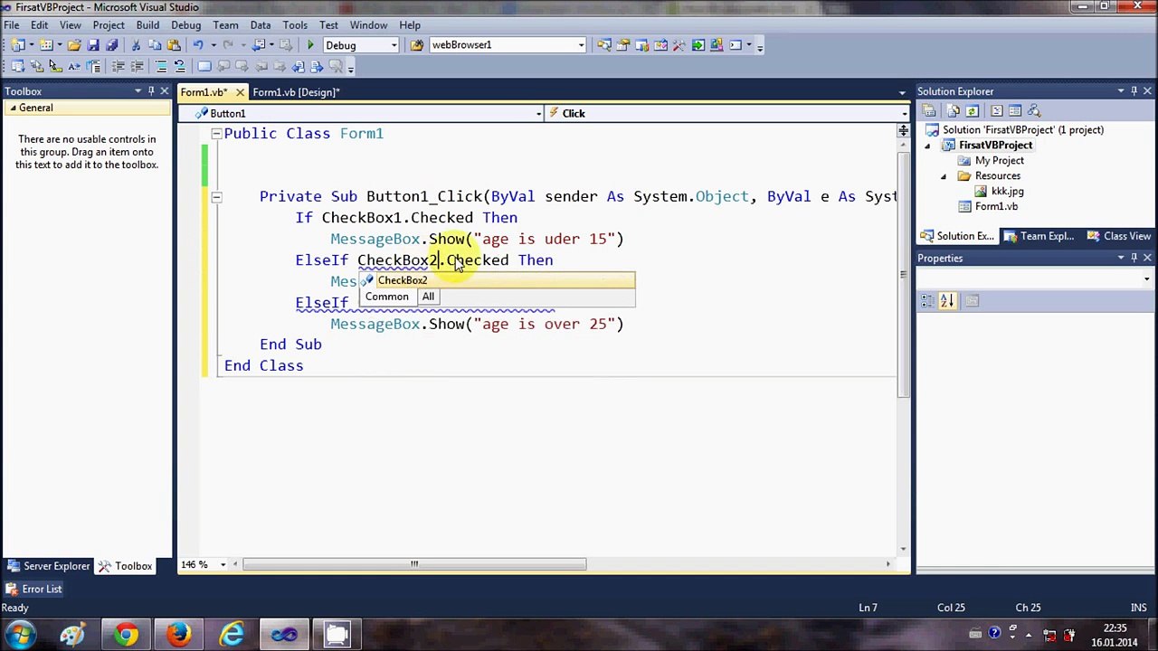The height and width of the screenshot is (651, 1158).
Task: Click View Code icon in Solution Explorer
Action: 997,110
